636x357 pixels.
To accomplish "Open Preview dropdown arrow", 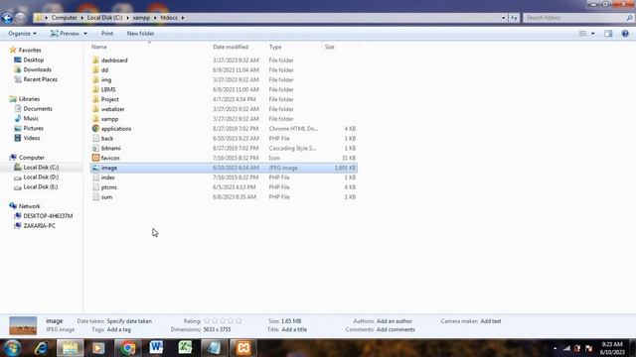I will pos(85,34).
